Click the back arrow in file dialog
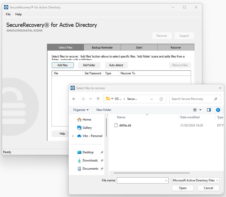This screenshot has height=197, width=226. pos(74,99)
